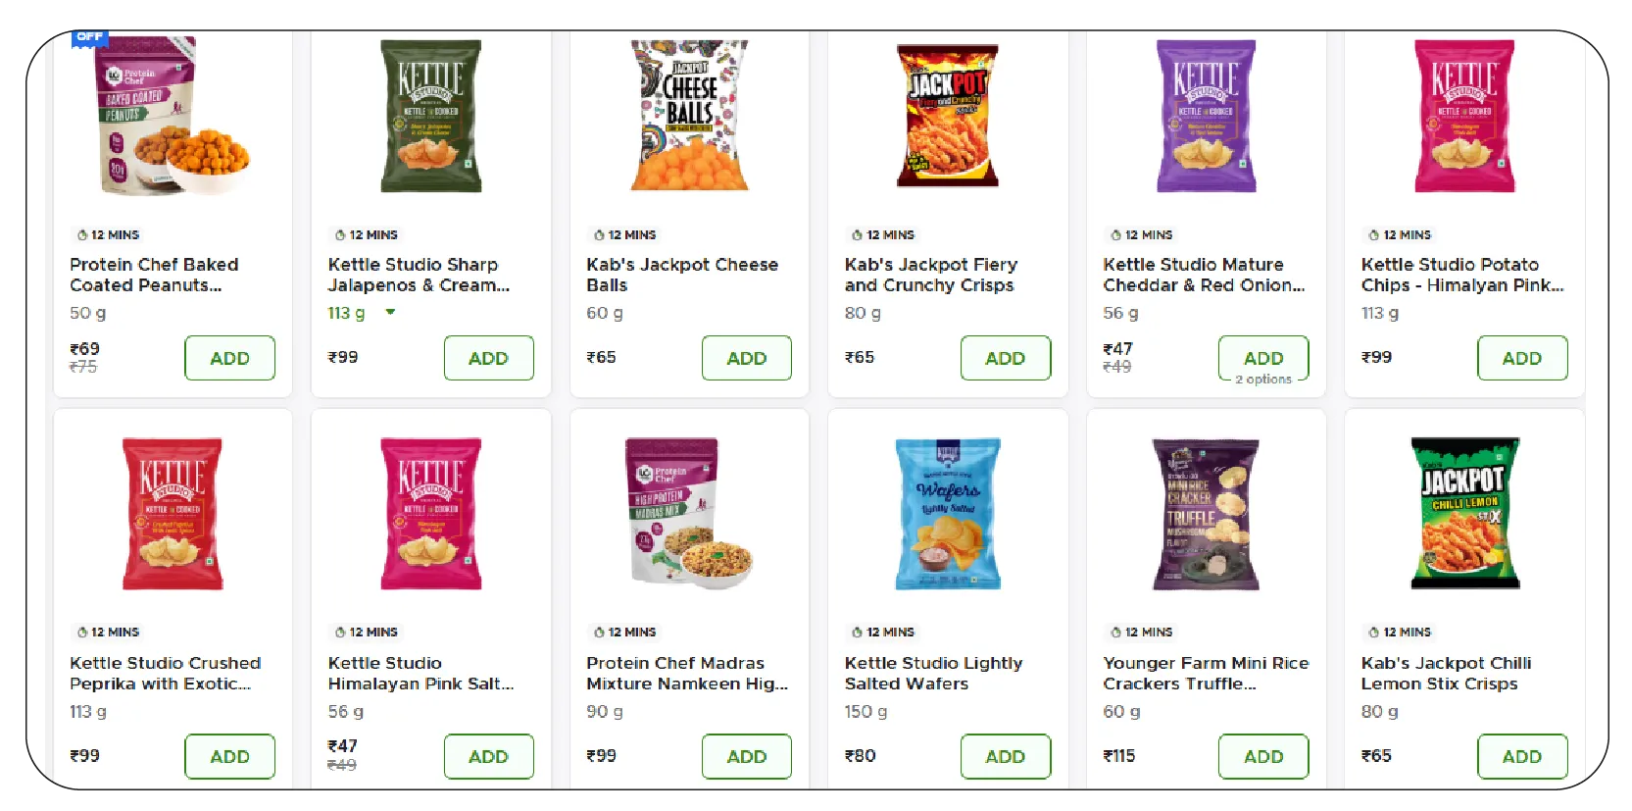Open the 113 g weight dropdown on Sharp Jalapenos chips
Image resolution: width=1632 pixels, height=811 pixels.
pos(390,314)
